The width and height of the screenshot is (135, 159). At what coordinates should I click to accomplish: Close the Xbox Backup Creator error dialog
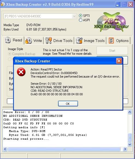119,61
